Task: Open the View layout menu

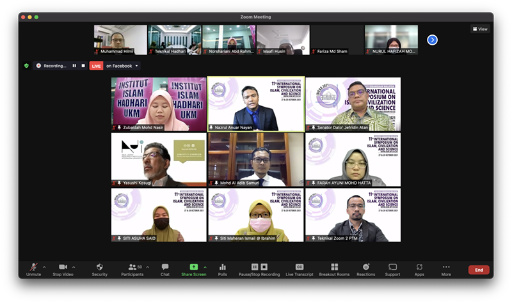Action: 479,29
